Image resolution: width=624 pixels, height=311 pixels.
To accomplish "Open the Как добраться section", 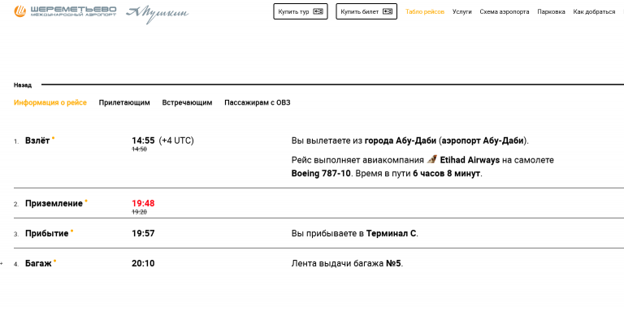I will tap(594, 12).
